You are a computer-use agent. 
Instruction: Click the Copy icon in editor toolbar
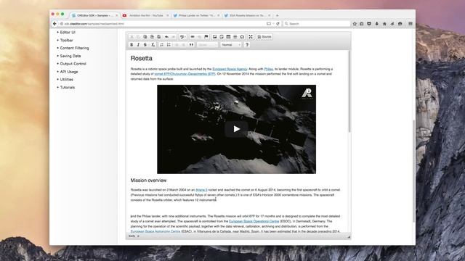coord(138,37)
